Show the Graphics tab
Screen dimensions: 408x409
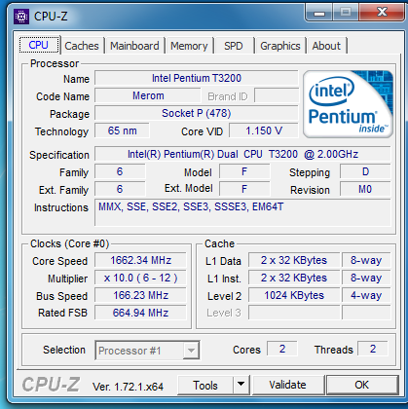(x=280, y=46)
